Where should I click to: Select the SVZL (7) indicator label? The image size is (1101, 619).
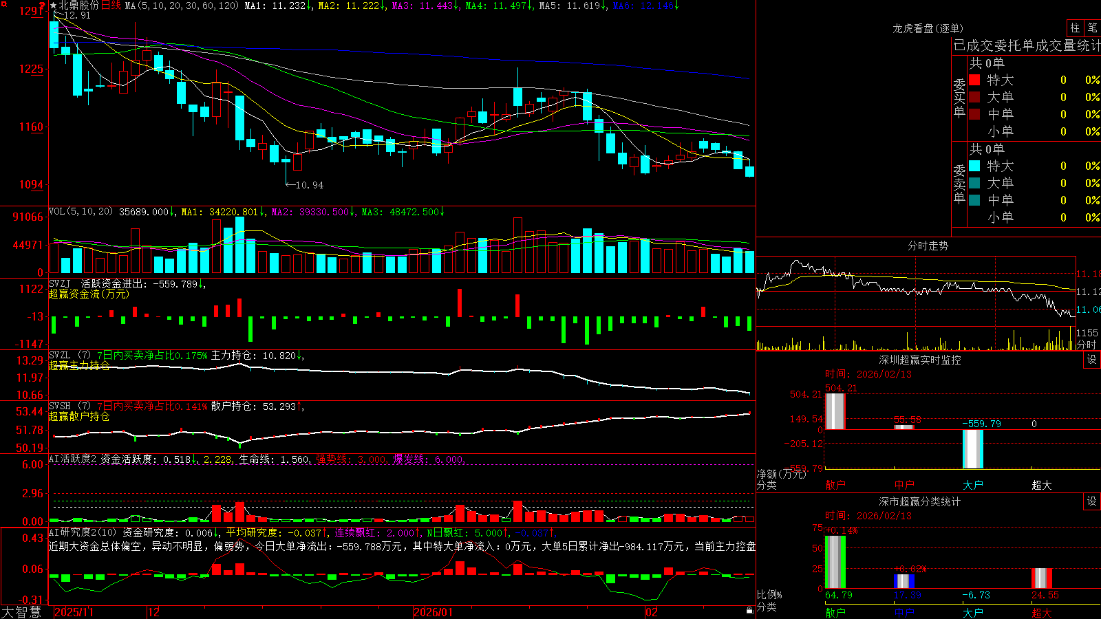(x=70, y=356)
